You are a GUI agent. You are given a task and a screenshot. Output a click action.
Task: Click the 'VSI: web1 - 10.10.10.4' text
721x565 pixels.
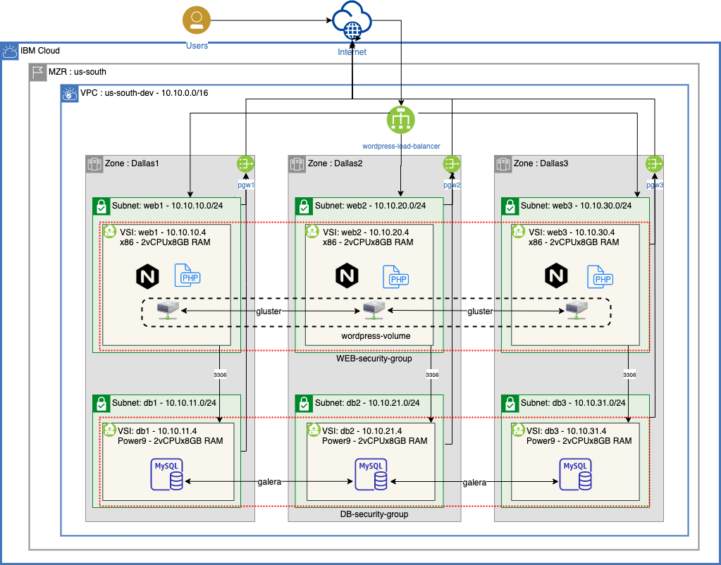[163, 232]
